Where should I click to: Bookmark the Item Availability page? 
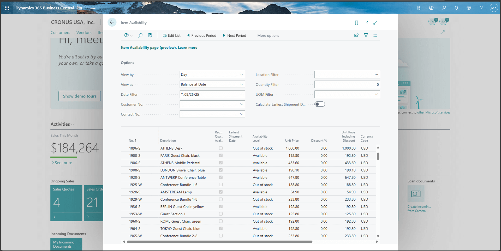click(x=356, y=23)
